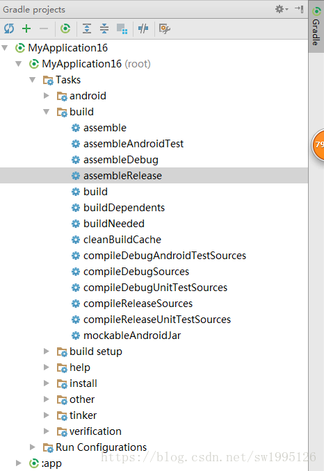This screenshot has height=471, width=324.
Task: Select mockableAndroidJar task
Action: click(132, 336)
